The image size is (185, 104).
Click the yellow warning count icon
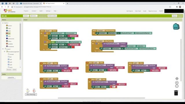click(27, 91)
